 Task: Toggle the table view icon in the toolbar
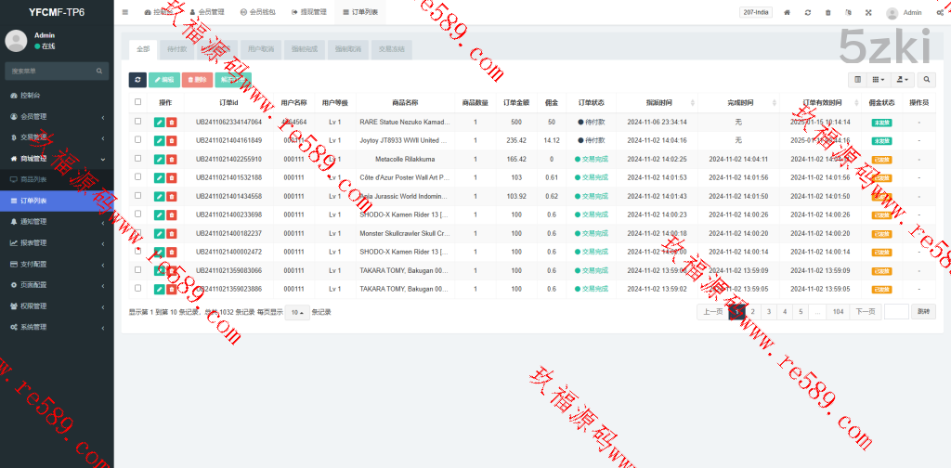(857, 81)
